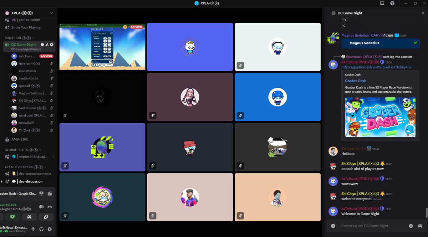Click Dr Joel avatar in chat

[x=333, y=151]
